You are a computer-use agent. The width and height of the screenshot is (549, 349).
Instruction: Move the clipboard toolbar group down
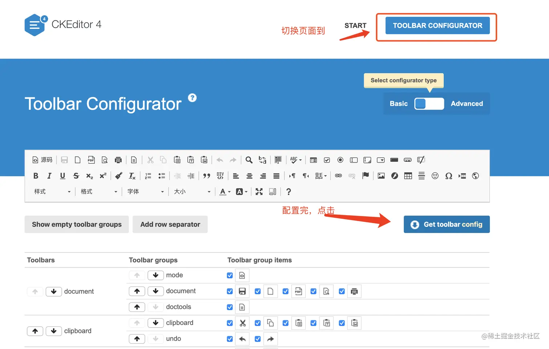tap(155, 323)
